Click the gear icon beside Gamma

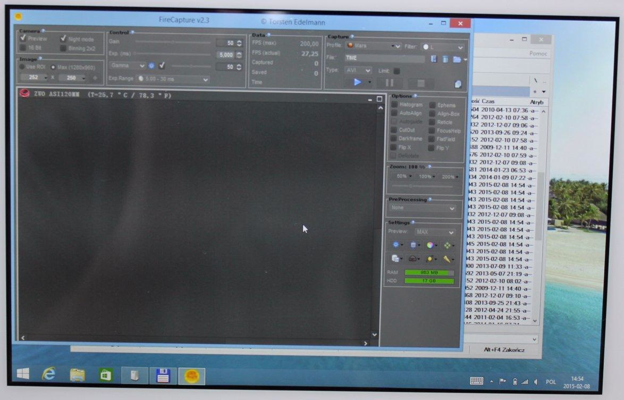[151, 66]
